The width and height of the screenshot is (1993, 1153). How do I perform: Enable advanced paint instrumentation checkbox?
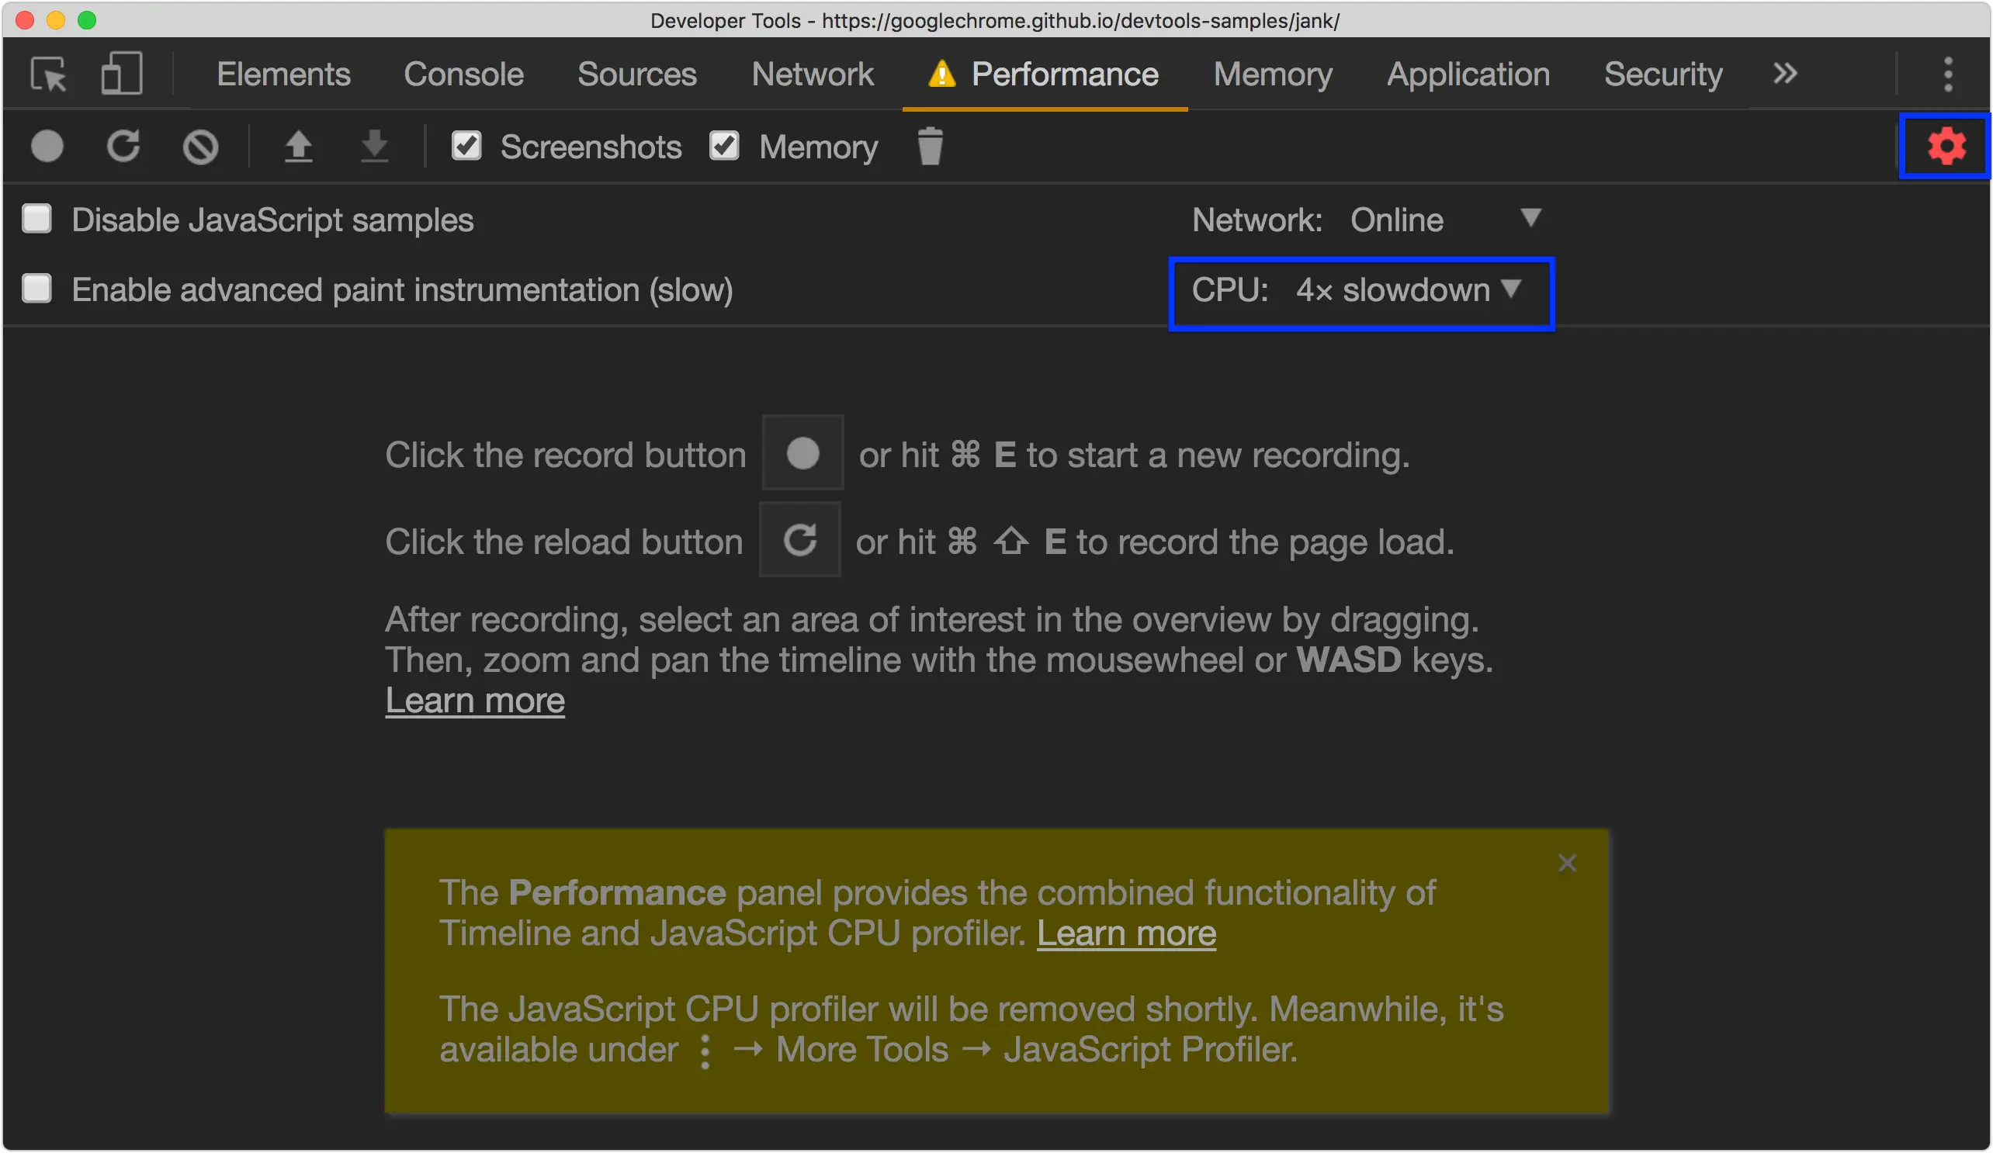(x=37, y=289)
